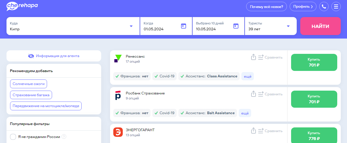Click Франшиза: нет tag in Росбанк card

pos(132,113)
